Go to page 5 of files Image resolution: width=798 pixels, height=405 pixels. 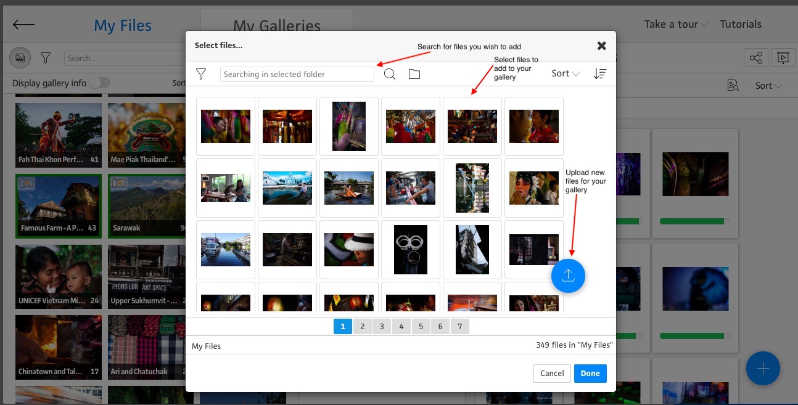421,327
